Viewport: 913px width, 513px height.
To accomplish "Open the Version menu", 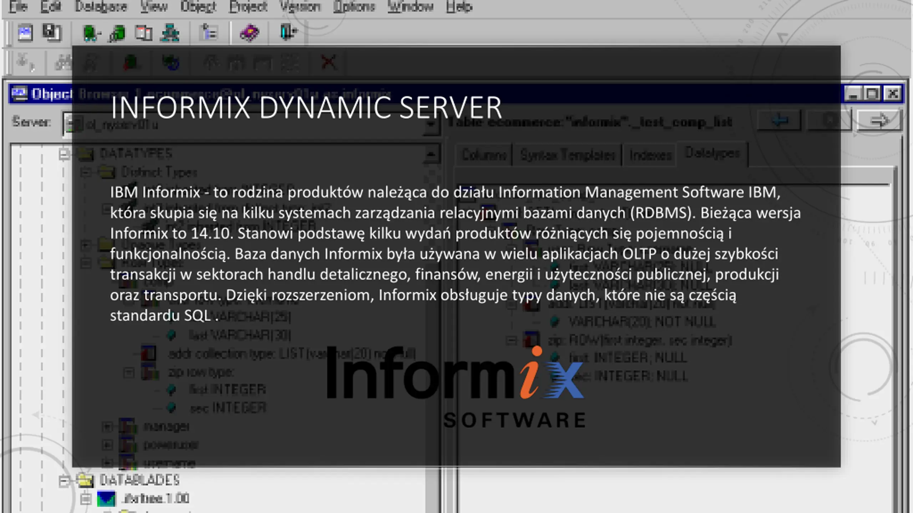I will coord(300,6).
